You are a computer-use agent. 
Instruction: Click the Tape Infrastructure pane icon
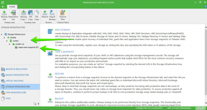tap(3, 93)
